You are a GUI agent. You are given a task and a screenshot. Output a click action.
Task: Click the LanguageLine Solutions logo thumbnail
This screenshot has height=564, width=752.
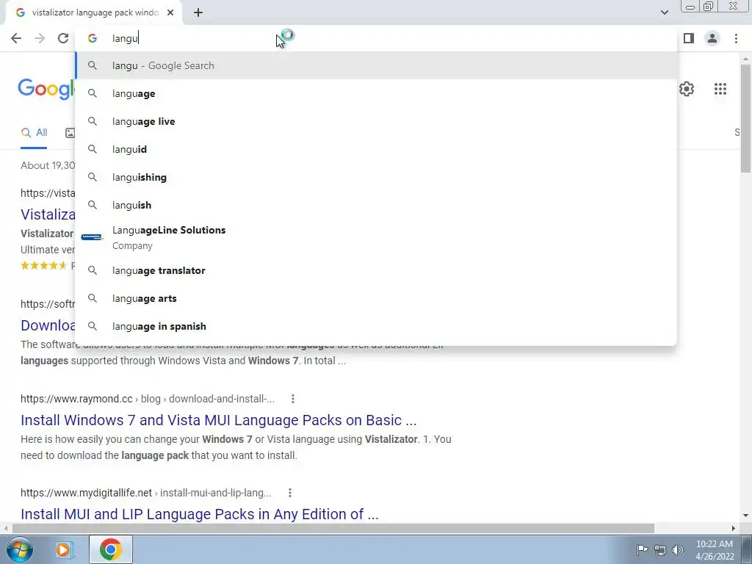(92, 237)
